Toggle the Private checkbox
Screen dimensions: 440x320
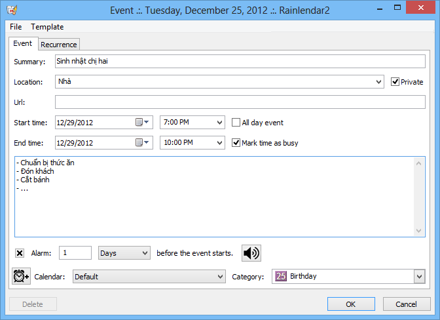point(395,82)
